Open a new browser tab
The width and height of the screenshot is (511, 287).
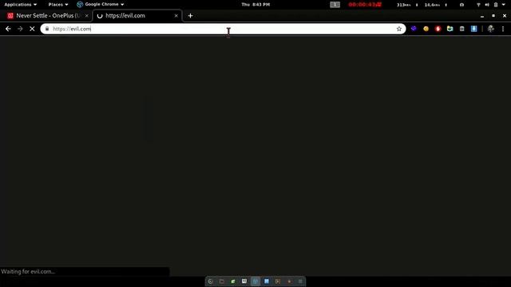coord(190,16)
